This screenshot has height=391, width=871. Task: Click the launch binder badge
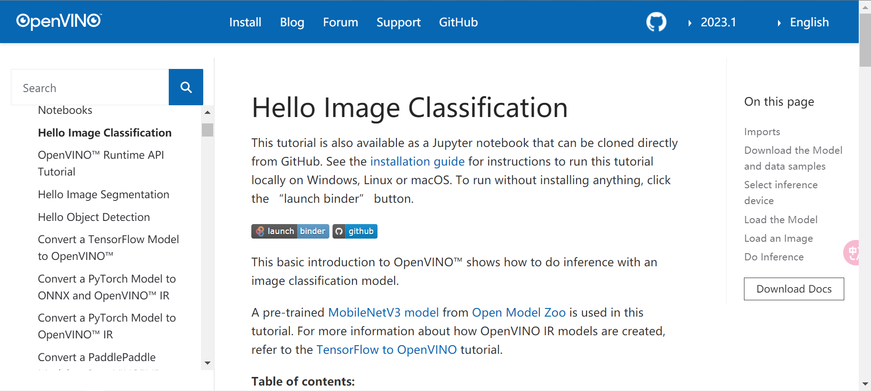[290, 231]
